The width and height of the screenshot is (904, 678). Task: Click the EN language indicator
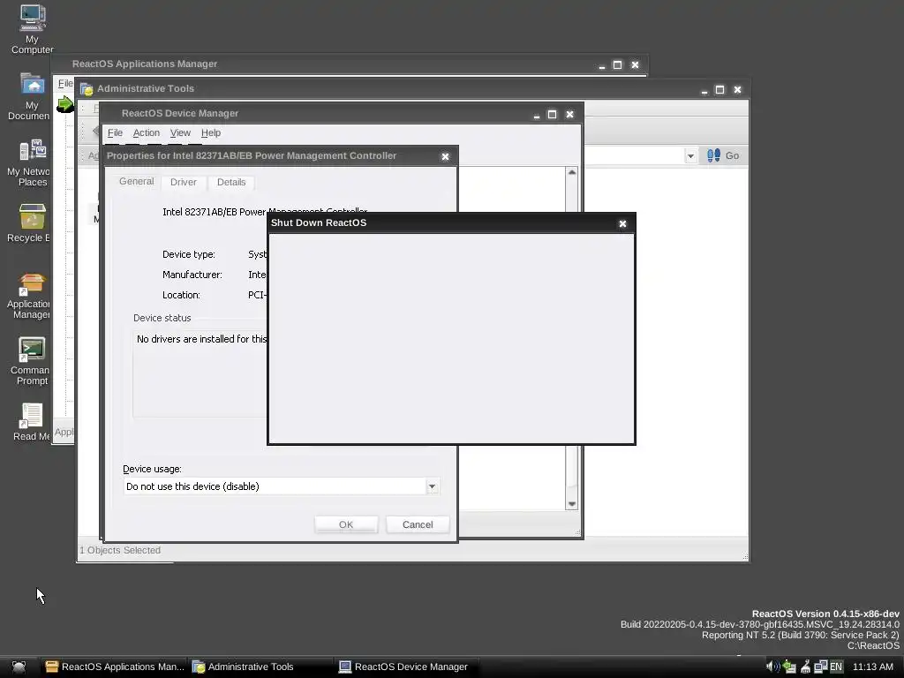click(x=836, y=667)
